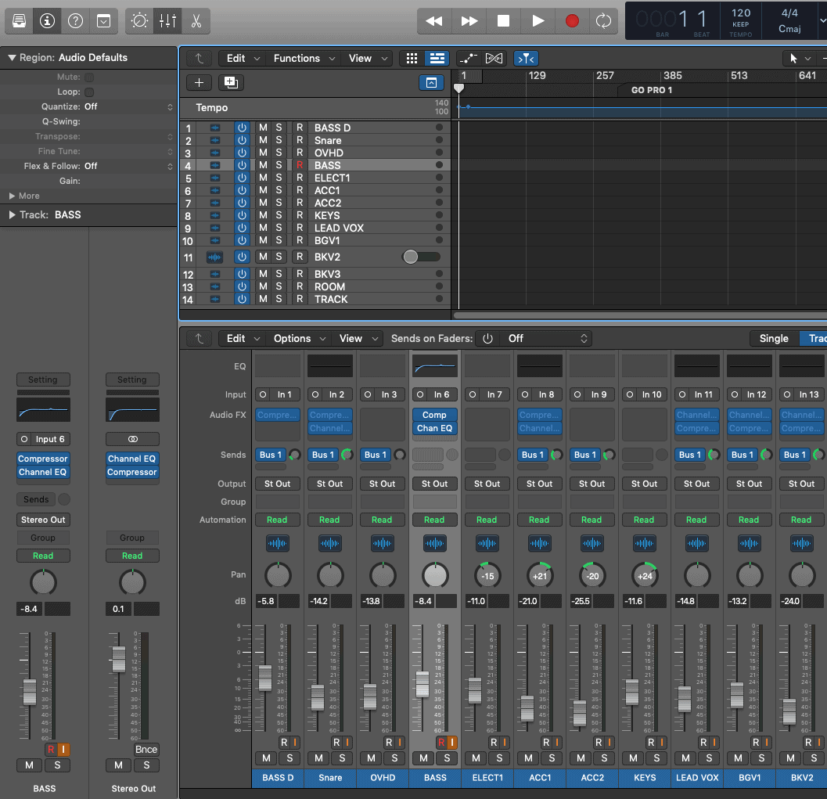Screen dimensions: 827x799
Task: Solo the KEYS track
Action: pos(278,215)
